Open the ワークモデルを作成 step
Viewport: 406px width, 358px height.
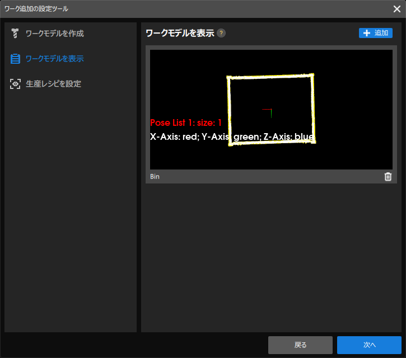click(x=54, y=34)
